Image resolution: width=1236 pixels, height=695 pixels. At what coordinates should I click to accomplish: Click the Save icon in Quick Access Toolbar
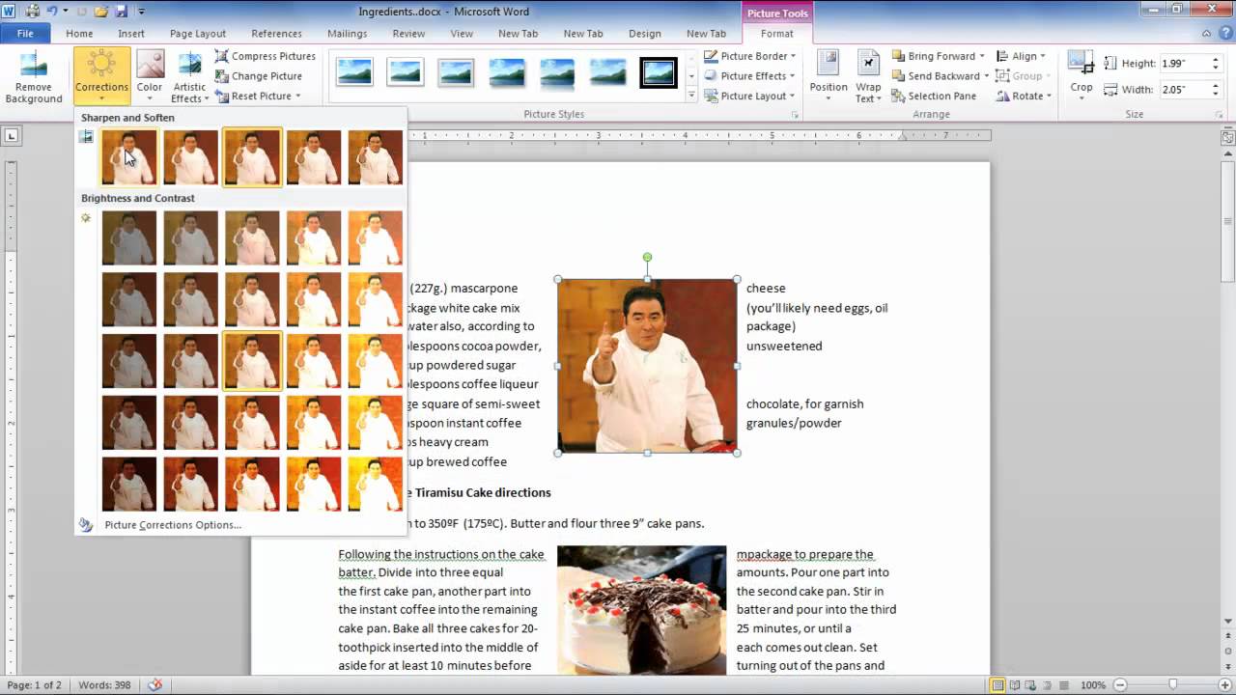coord(122,11)
